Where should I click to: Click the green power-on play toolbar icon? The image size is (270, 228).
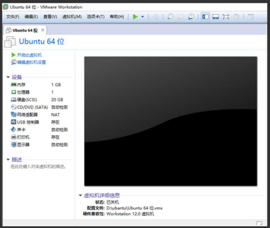(x=135, y=17)
